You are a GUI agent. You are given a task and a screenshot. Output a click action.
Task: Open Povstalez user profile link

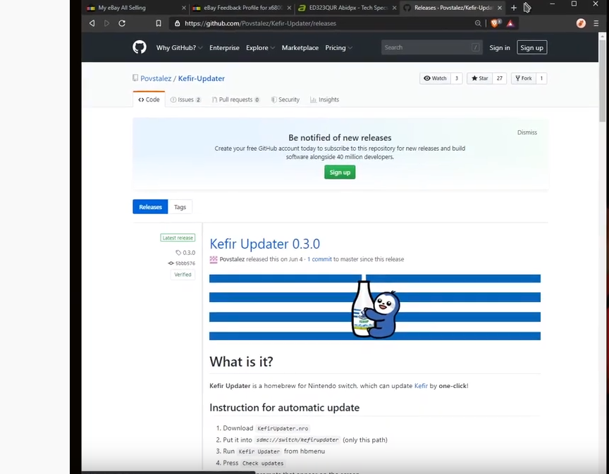pyautogui.click(x=156, y=78)
